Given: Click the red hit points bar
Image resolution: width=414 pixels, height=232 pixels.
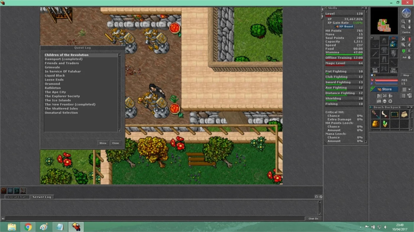Looking at the screenshot, I should coord(386,80).
